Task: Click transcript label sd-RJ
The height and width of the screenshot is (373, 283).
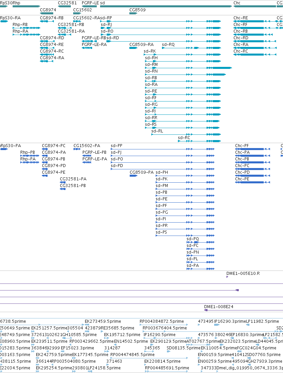Action: 106,25
